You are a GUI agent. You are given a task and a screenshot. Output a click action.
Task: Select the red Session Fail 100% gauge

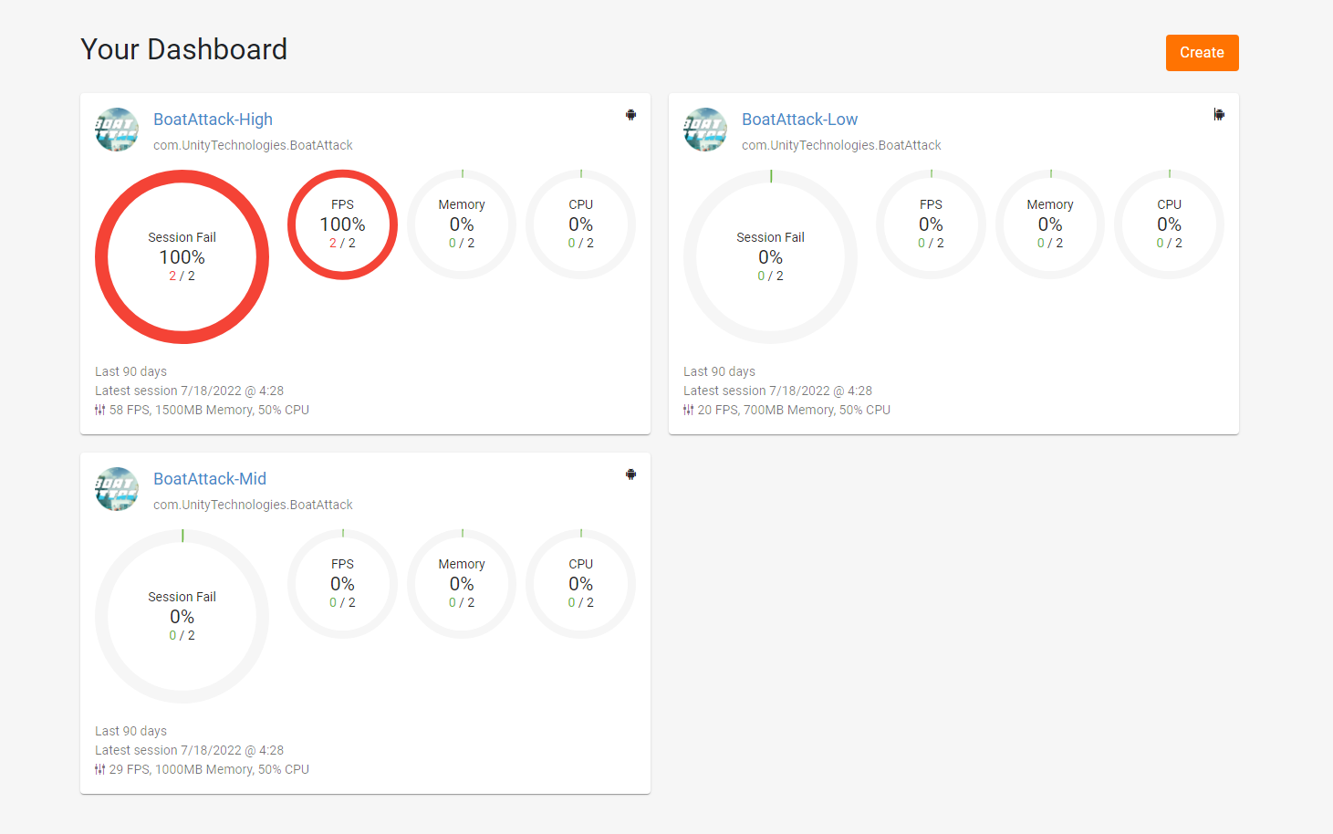point(182,256)
